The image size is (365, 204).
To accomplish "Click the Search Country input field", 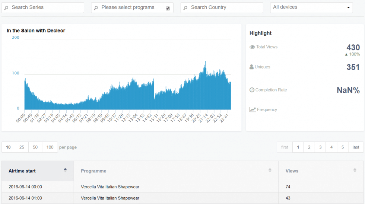I will [x=225, y=7].
